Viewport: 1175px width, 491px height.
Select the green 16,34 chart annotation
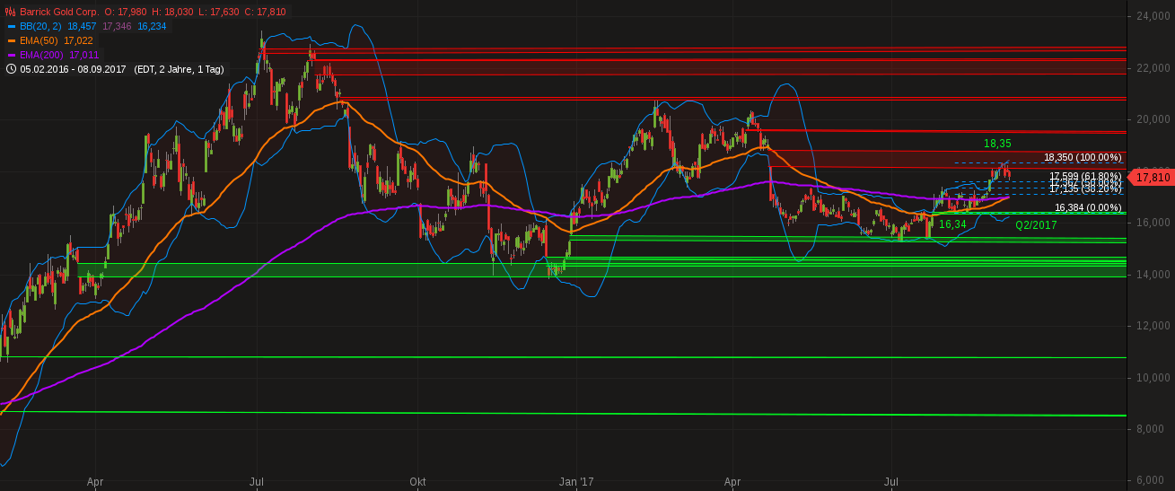[952, 224]
